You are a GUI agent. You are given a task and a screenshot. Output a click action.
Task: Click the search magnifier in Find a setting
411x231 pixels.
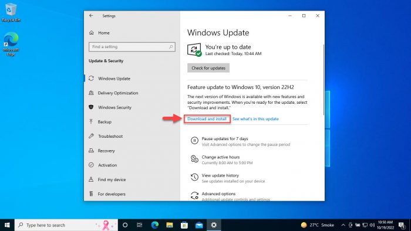171,47
